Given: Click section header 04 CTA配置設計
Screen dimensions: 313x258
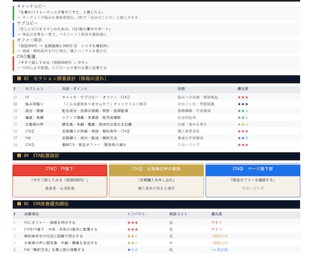Looking at the screenshot, I should point(156,155).
